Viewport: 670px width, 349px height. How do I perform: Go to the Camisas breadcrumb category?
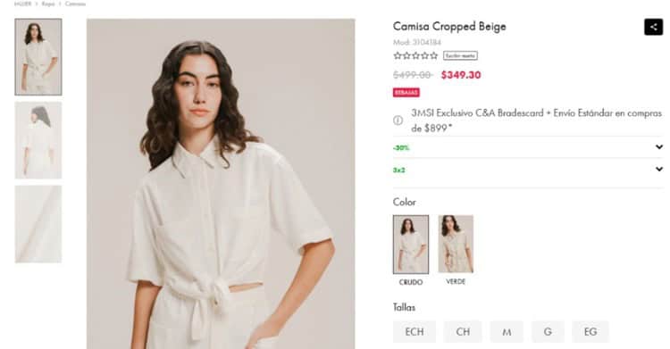[x=75, y=4]
